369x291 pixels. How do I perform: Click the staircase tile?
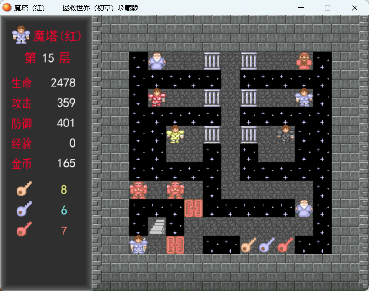pyautogui.click(x=157, y=227)
